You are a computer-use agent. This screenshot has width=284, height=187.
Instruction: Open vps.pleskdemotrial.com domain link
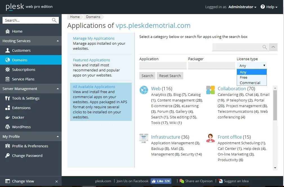click(x=153, y=26)
